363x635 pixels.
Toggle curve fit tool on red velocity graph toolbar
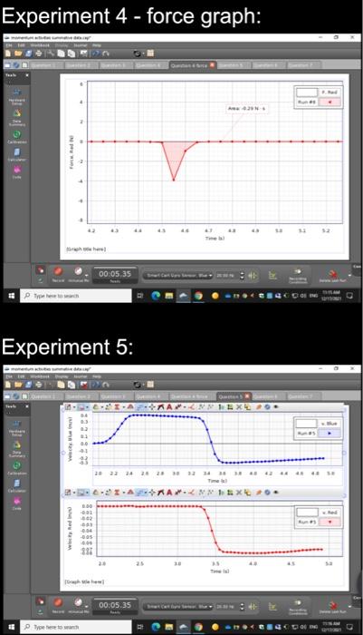click(141, 493)
